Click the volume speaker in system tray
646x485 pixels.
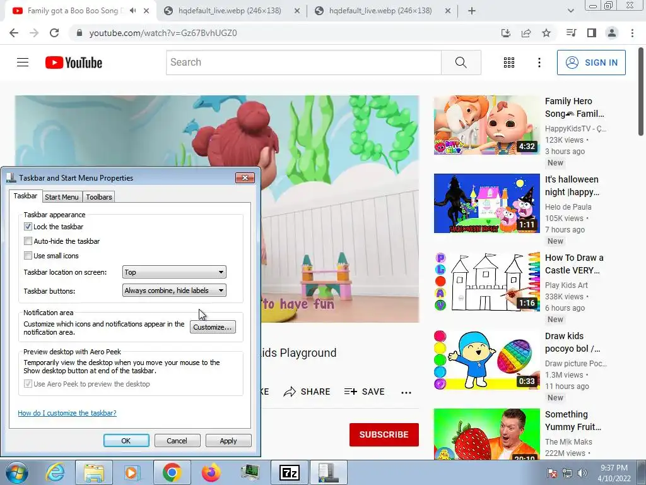[582, 473]
